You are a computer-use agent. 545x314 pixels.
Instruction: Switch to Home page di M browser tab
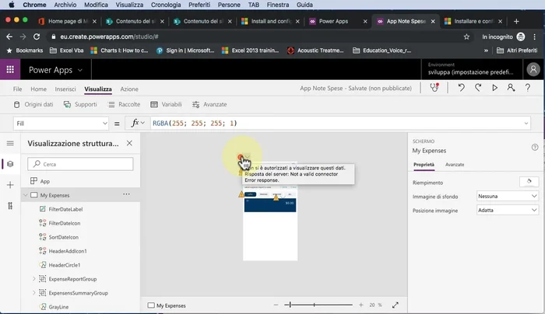click(68, 21)
